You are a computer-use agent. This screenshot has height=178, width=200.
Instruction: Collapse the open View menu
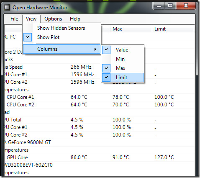(31, 19)
